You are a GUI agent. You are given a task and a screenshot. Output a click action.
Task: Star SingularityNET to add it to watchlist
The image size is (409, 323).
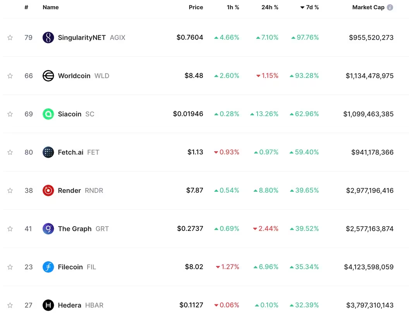coord(10,38)
